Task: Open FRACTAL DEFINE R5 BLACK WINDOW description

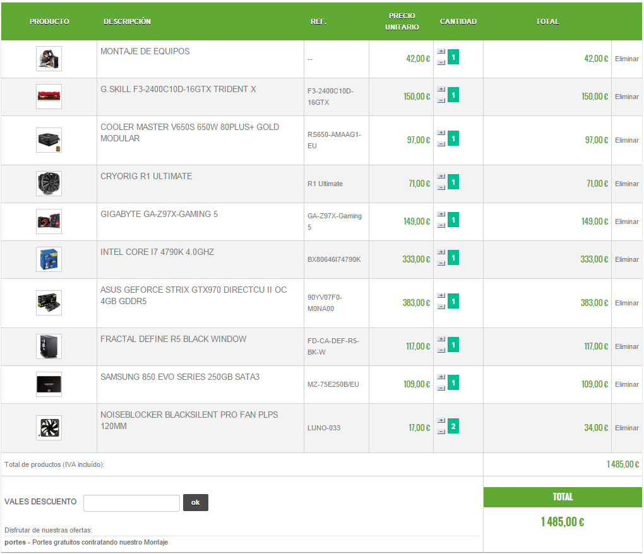Action: tap(174, 339)
